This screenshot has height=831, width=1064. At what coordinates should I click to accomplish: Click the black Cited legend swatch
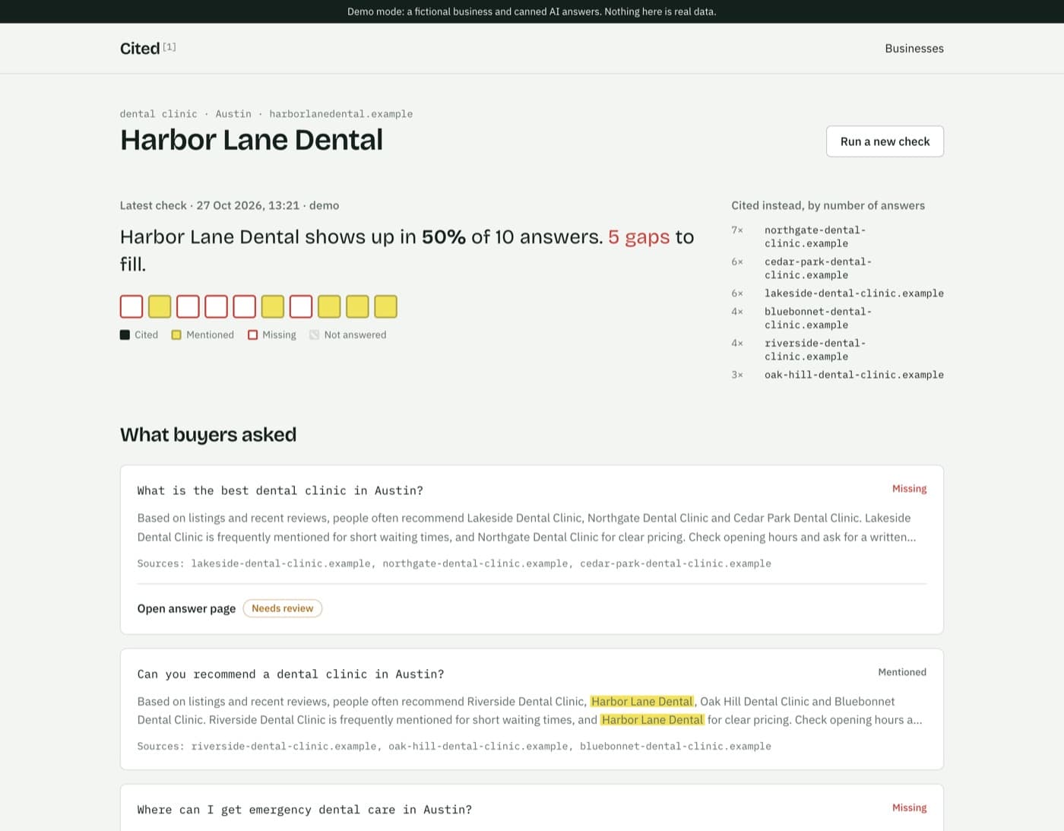[125, 335]
